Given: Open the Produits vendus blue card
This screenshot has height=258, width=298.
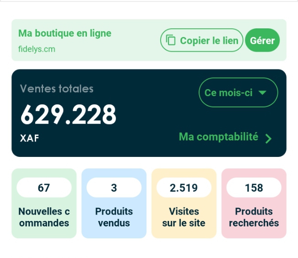Looking at the screenshot, I should 114,203.
